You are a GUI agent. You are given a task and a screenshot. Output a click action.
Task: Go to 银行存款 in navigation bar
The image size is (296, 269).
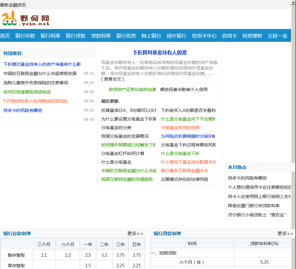click(x=25, y=36)
